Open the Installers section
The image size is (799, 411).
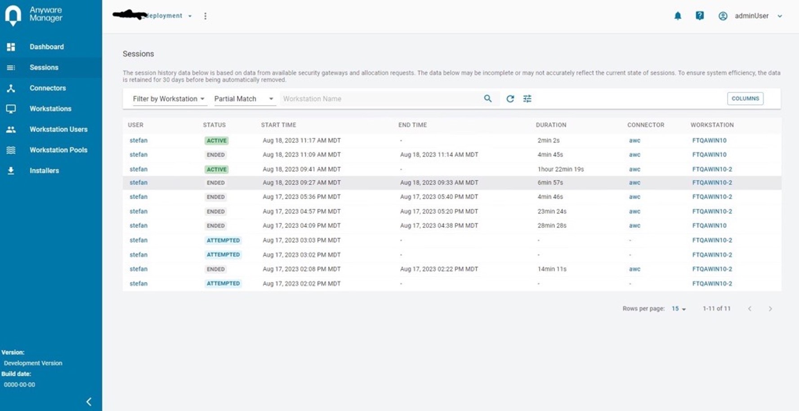[44, 171]
